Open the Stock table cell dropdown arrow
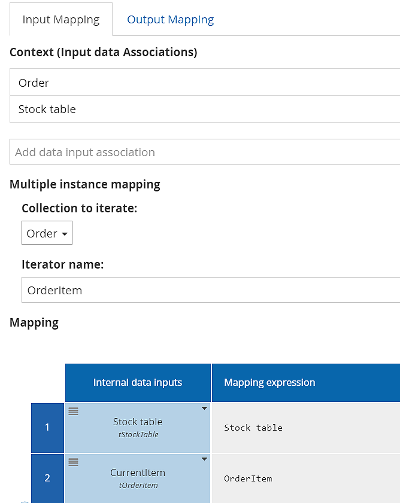Screen dimensions: 400x503 (204, 409)
